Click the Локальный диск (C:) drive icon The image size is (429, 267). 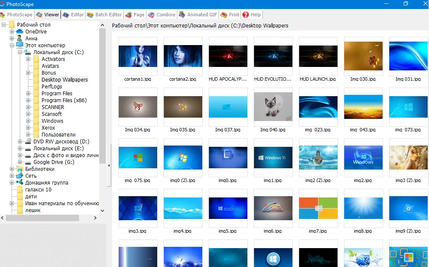pyautogui.click(x=27, y=52)
